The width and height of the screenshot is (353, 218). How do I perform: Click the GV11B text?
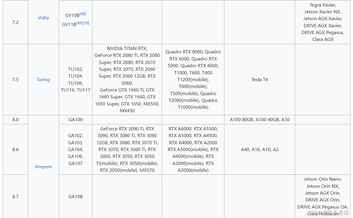click(69, 25)
